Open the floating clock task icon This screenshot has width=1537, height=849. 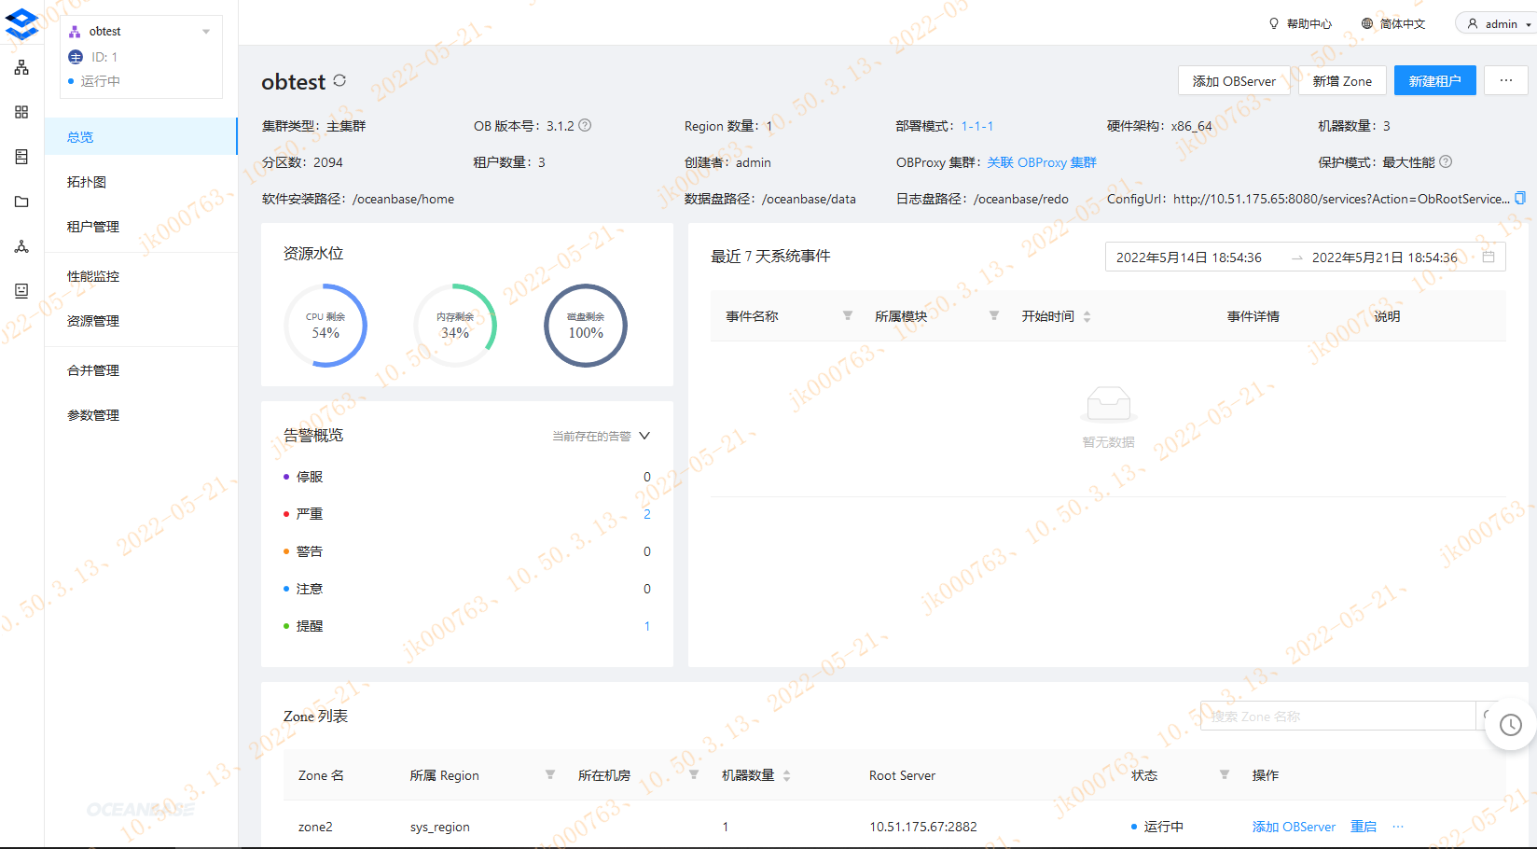point(1511,725)
